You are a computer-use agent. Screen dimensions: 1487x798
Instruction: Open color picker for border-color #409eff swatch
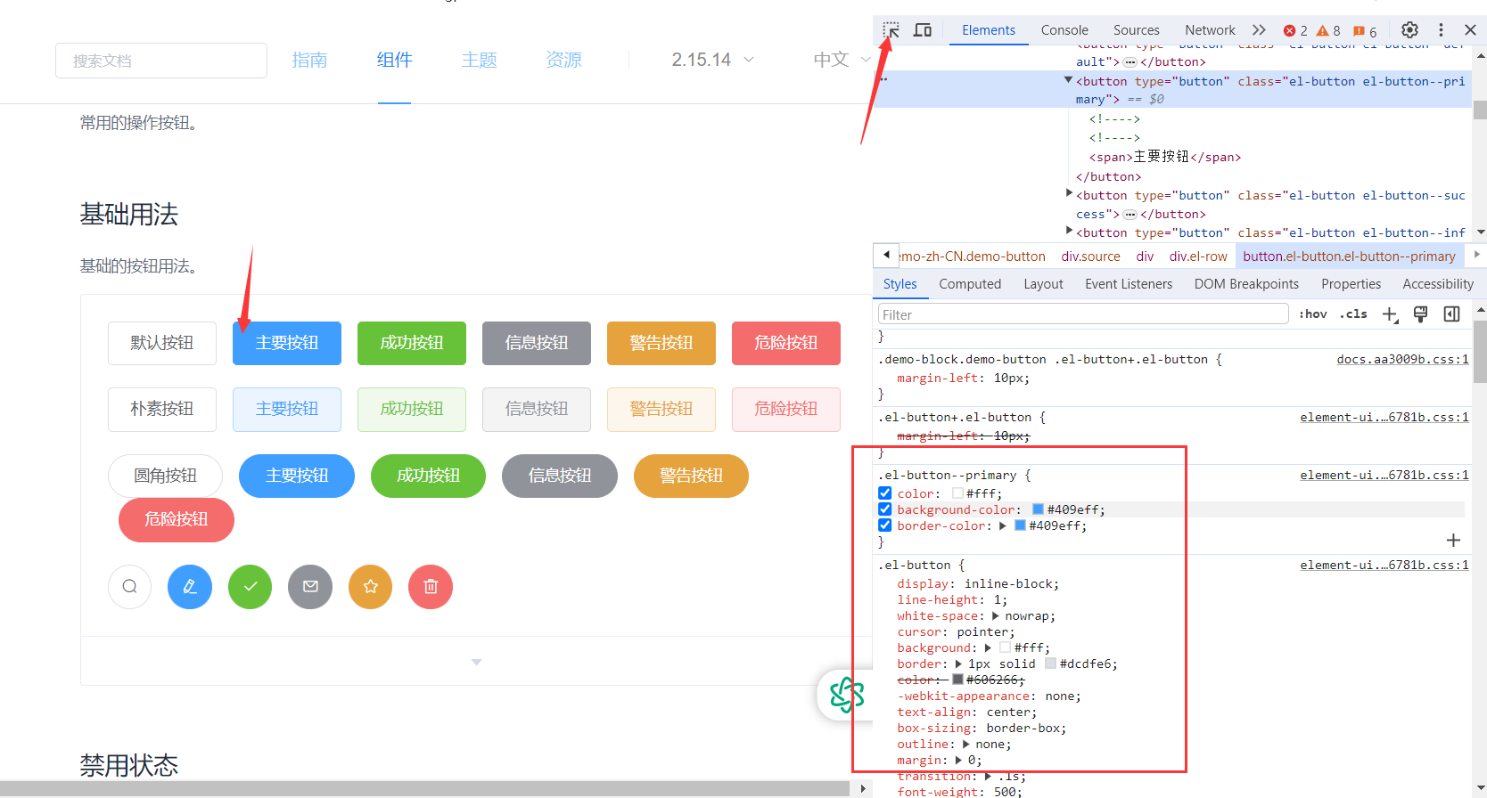pos(1020,525)
